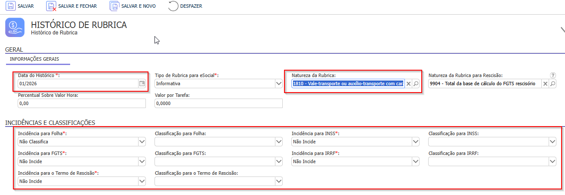565x195 pixels.
Task: Expand Classificação para IRRF dropdown
Action: click(x=553, y=161)
